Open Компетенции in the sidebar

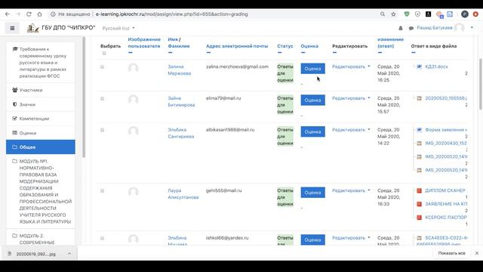pyautogui.click(x=40, y=119)
